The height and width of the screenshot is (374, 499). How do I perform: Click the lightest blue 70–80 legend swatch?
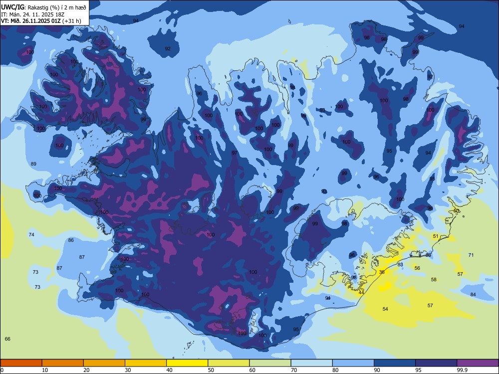[311, 363]
